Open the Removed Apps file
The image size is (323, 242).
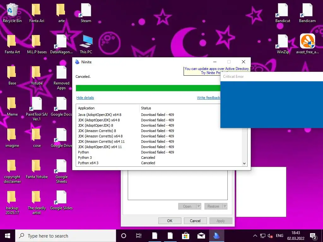coord(61,78)
